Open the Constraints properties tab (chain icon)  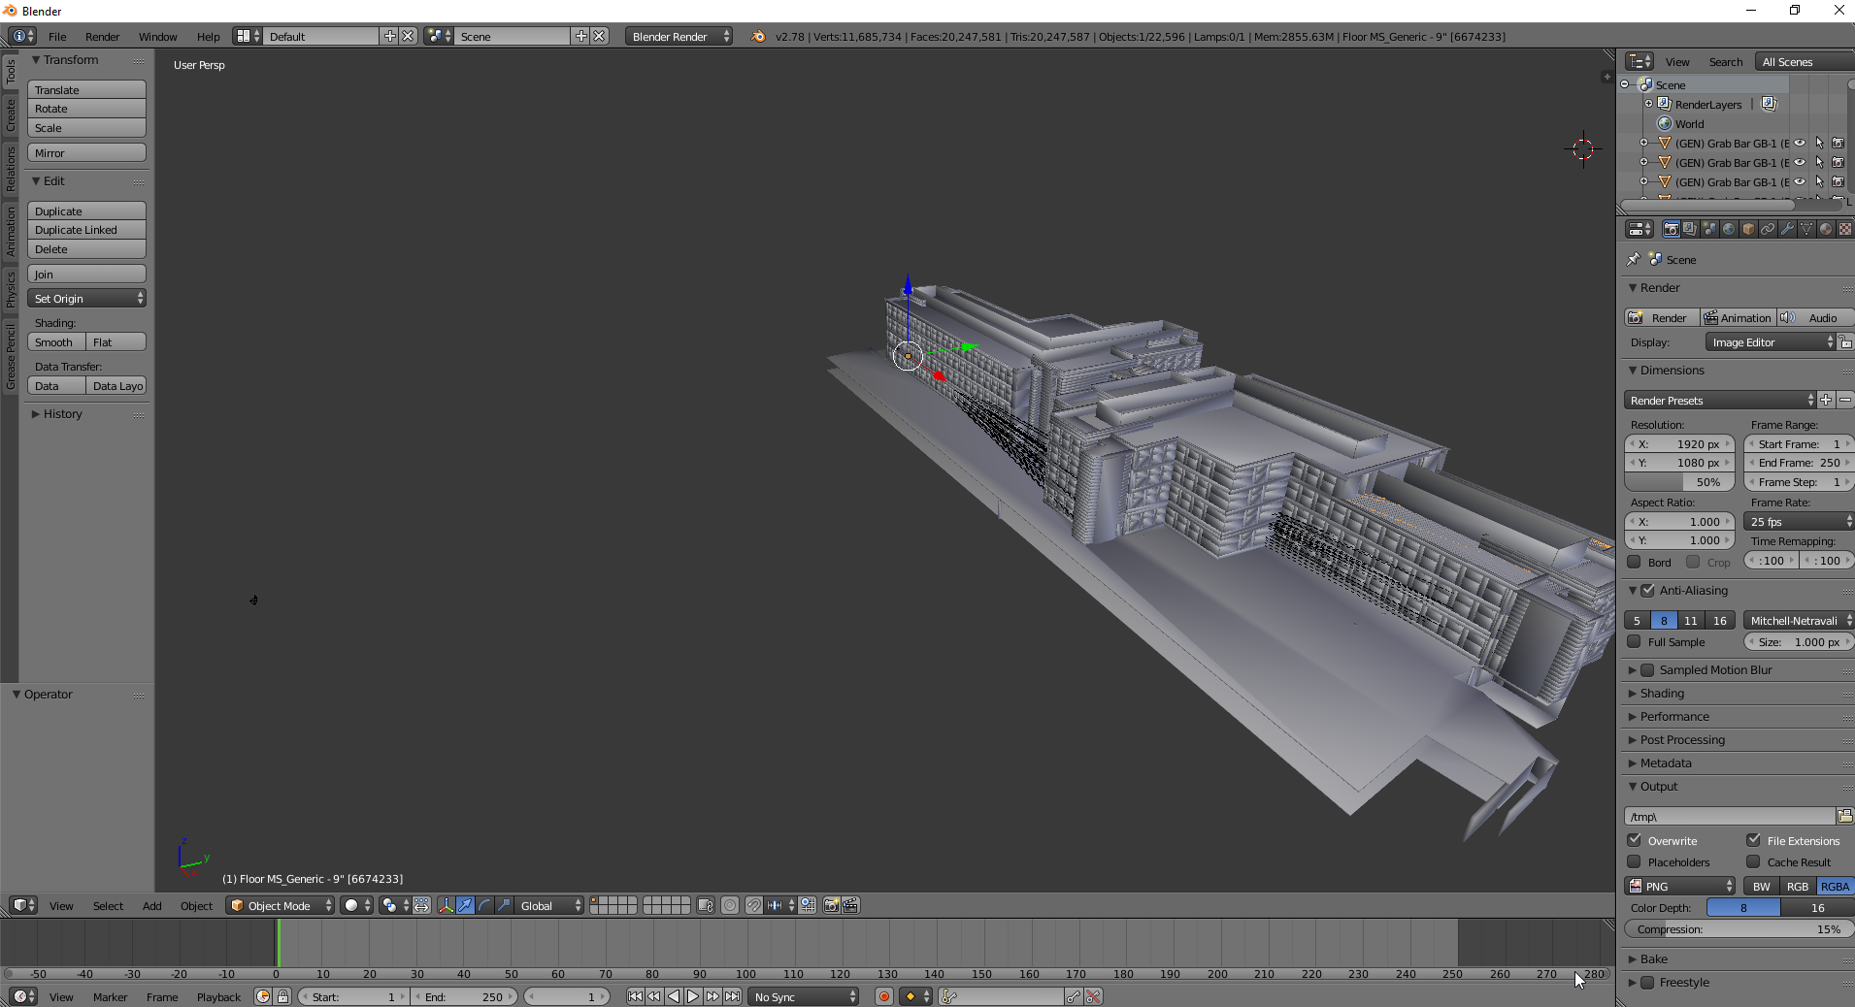coord(1768,229)
